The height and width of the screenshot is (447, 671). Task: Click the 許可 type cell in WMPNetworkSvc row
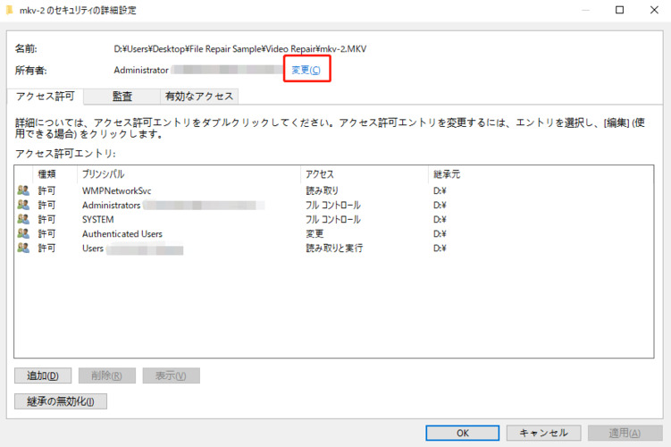[x=46, y=191]
